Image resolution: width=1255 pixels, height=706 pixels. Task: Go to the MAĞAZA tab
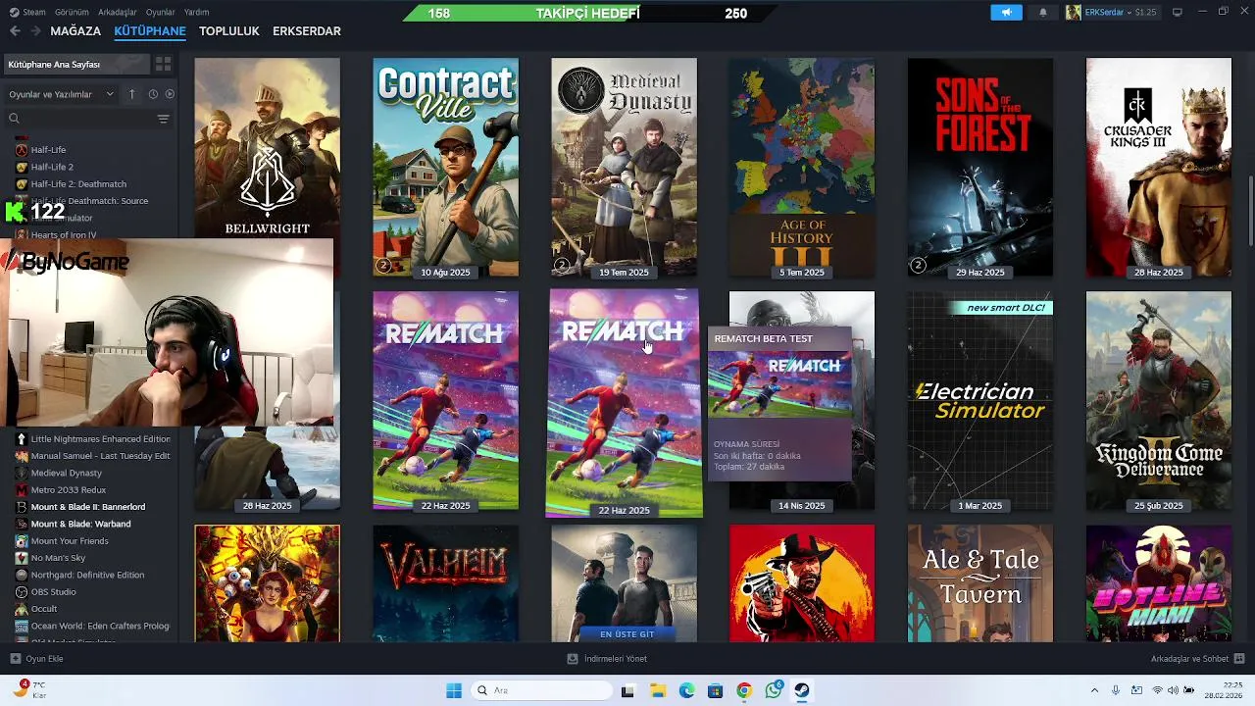coord(75,31)
